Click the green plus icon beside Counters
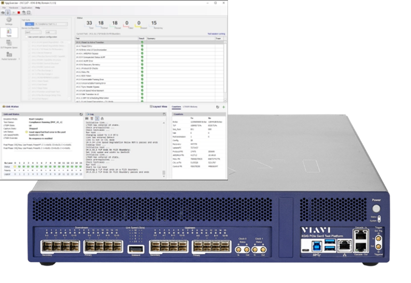The height and width of the screenshot is (283, 411). [223, 107]
